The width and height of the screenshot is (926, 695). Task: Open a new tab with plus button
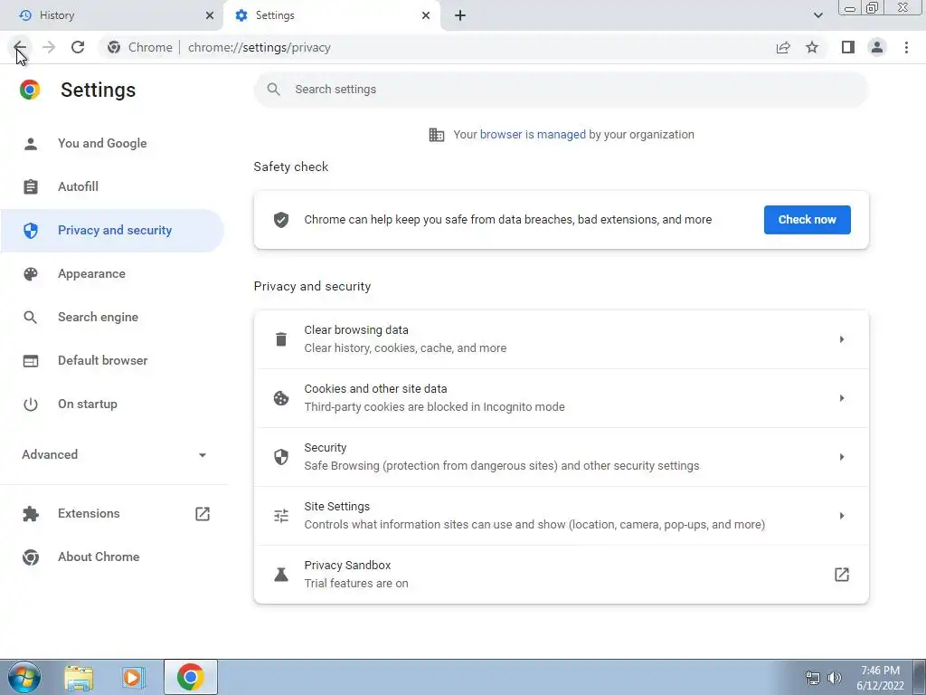(460, 15)
